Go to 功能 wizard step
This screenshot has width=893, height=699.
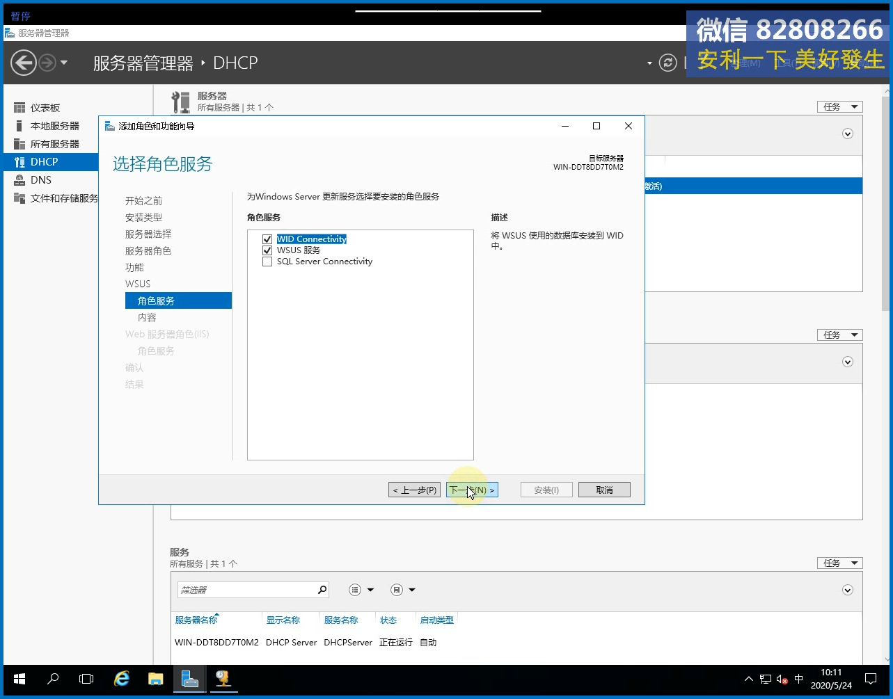(x=134, y=268)
